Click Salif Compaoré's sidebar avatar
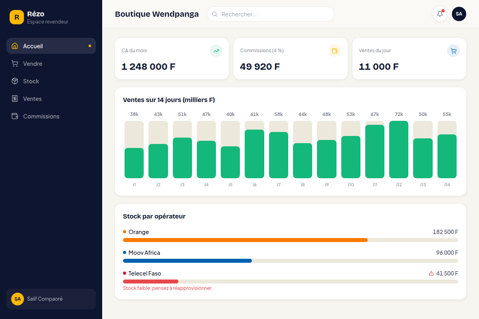This screenshot has width=479, height=319. coord(18,299)
